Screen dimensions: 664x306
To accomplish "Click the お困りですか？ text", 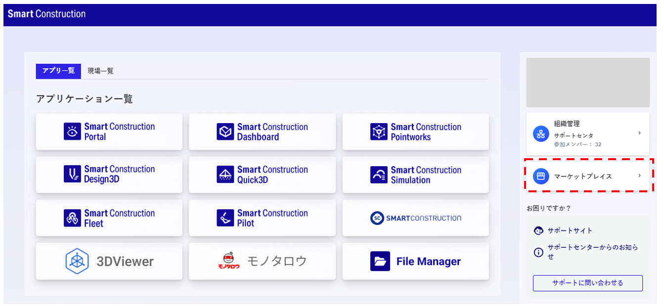I will pyautogui.click(x=548, y=208).
